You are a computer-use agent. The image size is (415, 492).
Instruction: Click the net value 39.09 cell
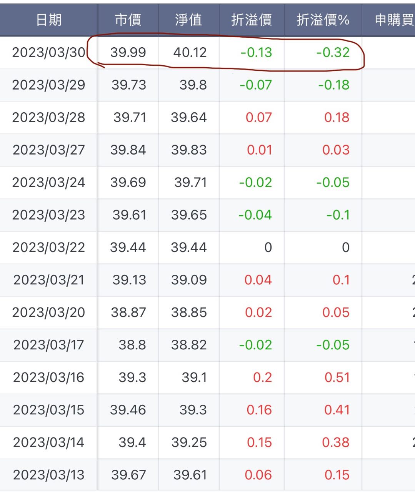189,280
